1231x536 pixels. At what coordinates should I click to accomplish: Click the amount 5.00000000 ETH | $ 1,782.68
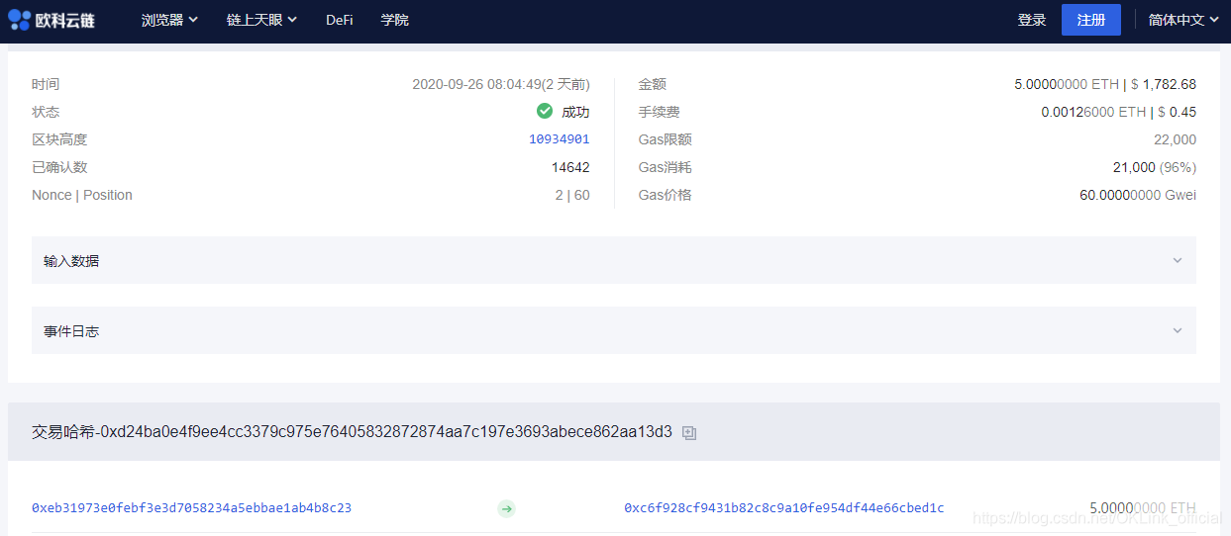(x=1105, y=84)
